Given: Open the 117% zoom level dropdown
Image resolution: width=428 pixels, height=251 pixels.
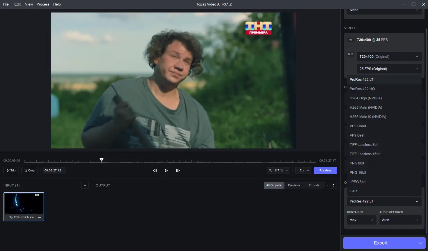Looking at the screenshot, I should (x=278, y=171).
